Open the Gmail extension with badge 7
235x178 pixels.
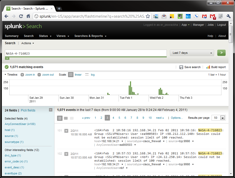coord(213,16)
